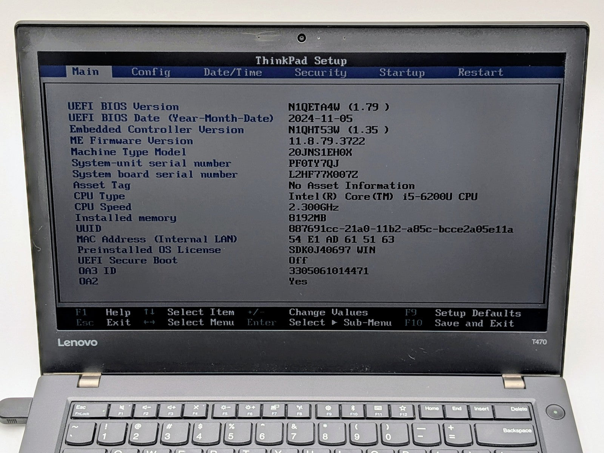
Task: Click the F1 Help hint
Action: pos(103,312)
